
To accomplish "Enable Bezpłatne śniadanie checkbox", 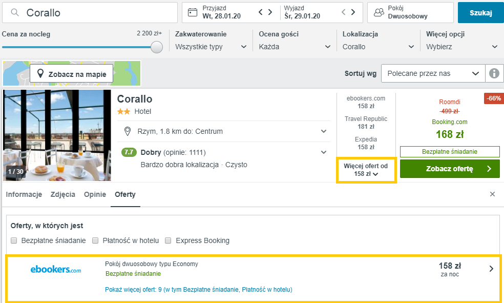I will [14, 240].
